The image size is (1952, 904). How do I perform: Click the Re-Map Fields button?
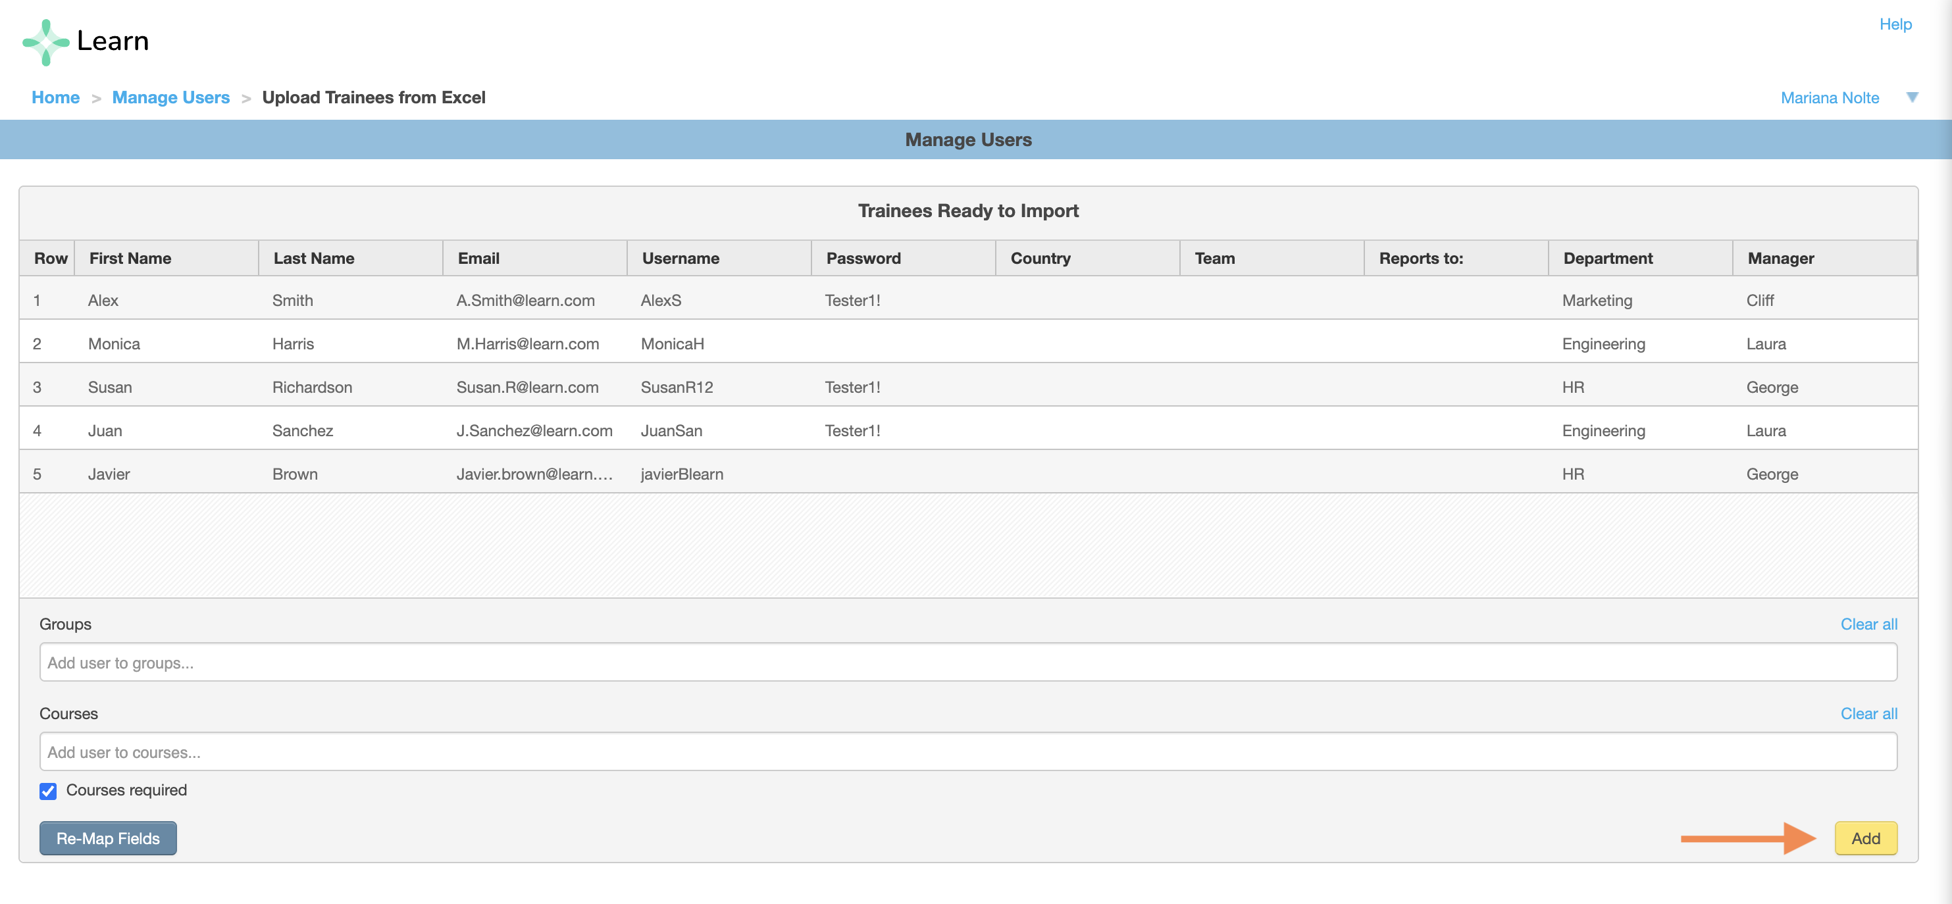107,838
